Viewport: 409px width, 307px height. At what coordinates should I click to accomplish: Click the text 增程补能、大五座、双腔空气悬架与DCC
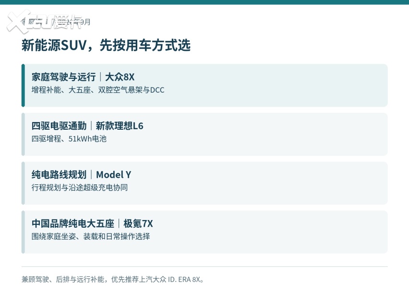(98, 90)
